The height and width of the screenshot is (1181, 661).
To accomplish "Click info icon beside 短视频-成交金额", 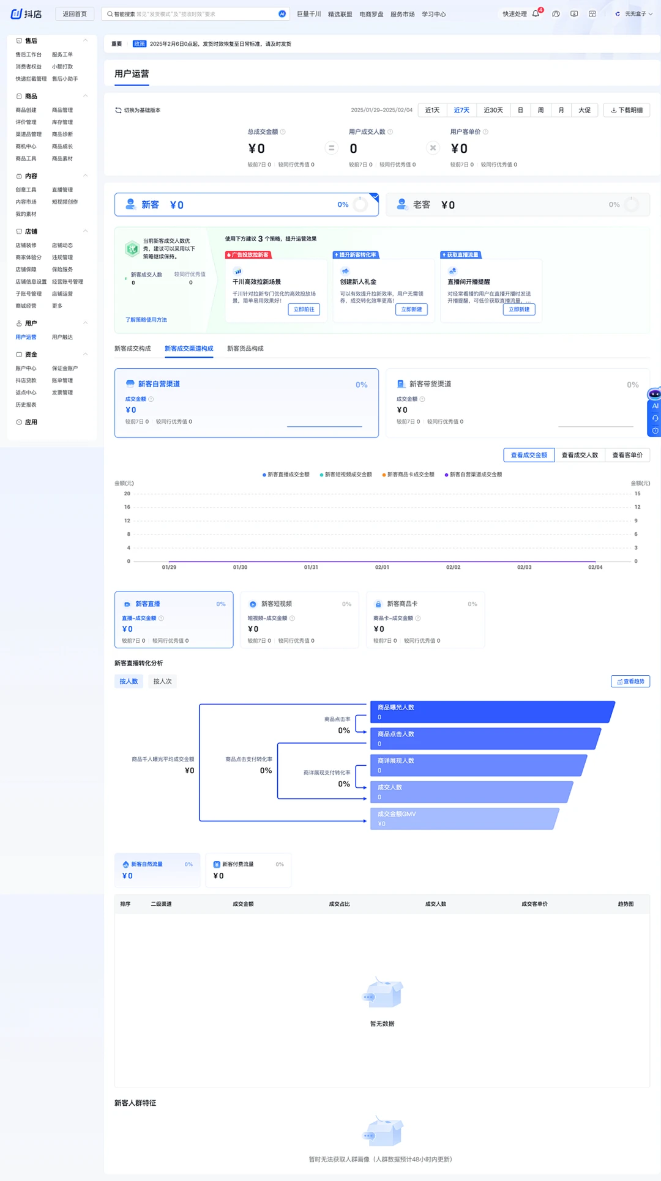I will (292, 618).
